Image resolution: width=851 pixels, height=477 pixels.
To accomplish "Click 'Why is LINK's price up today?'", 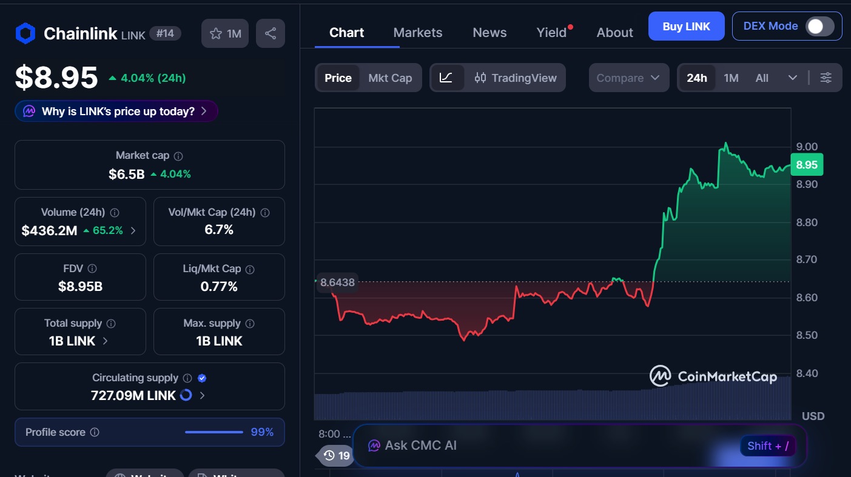I will [116, 111].
